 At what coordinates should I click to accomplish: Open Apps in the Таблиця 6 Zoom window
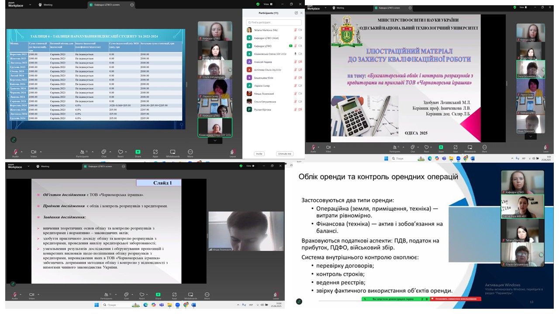tap(155, 153)
